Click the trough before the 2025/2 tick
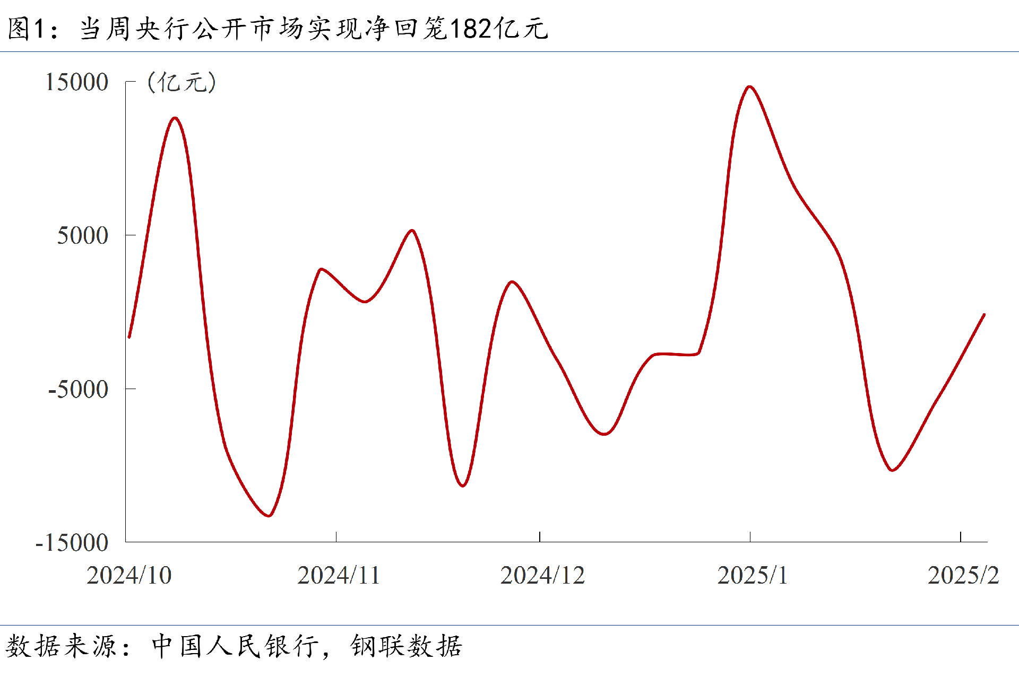This screenshot has width=1019, height=678. pyautogui.click(x=893, y=470)
